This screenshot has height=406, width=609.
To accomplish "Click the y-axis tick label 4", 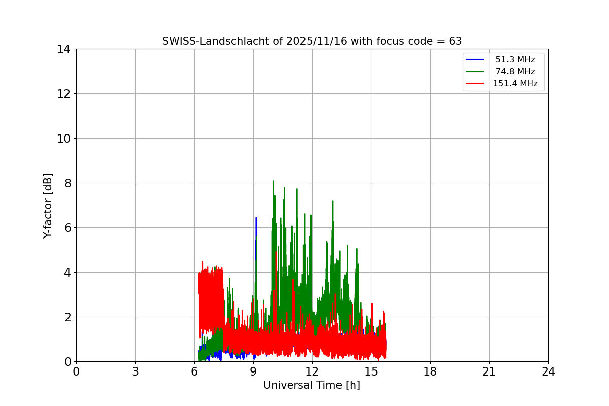I will pyautogui.click(x=67, y=273).
